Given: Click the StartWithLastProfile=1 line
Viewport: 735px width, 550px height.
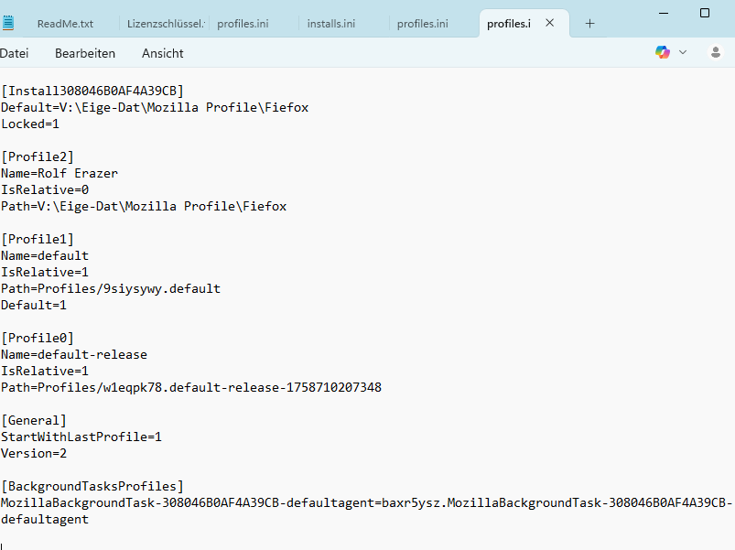Looking at the screenshot, I should coord(81,437).
